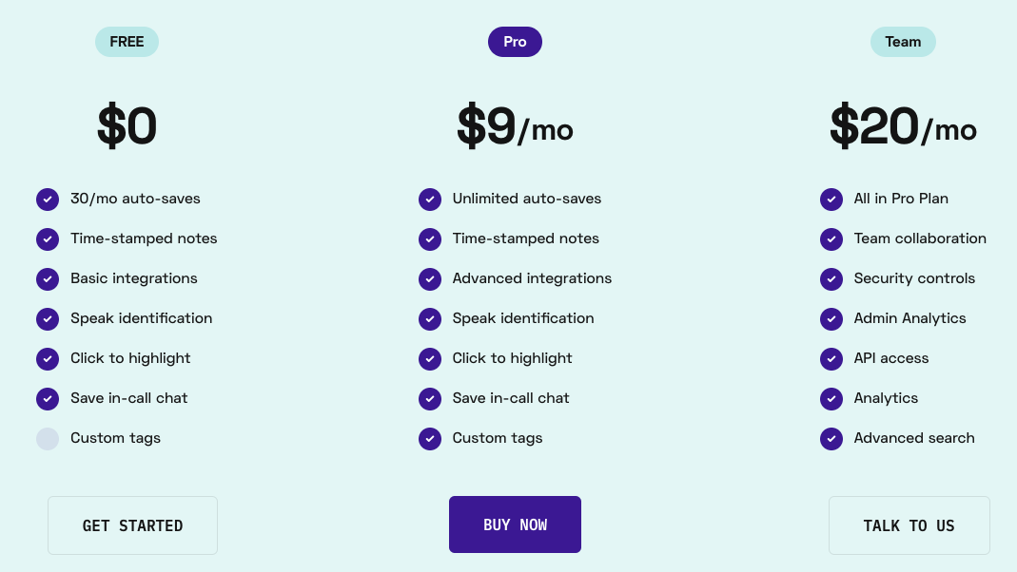1017x572 pixels.
Task: Click the checked Custom tags checkmark in the Pro plan
Action: click(x=430, y=439)
